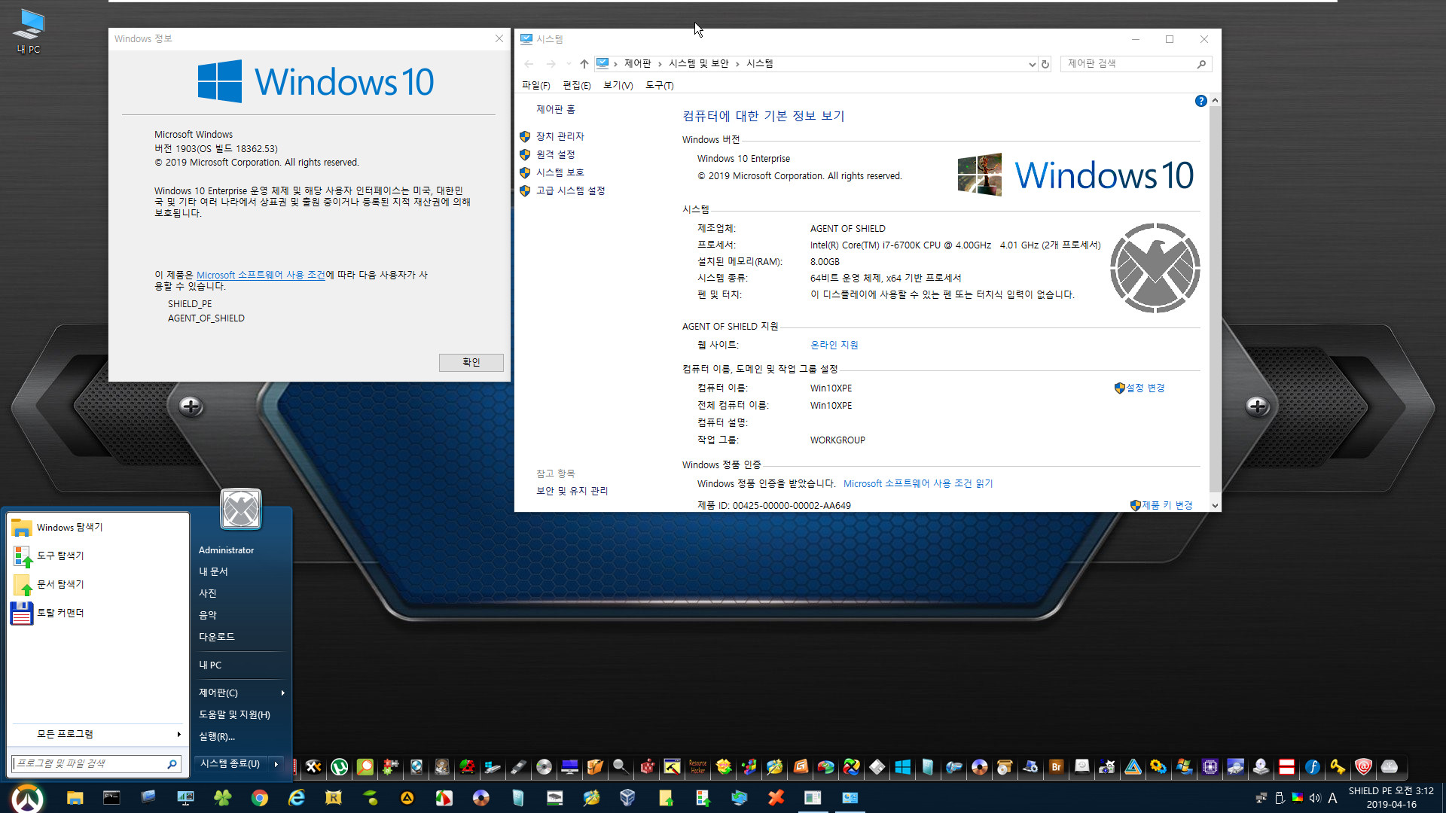This screenshot has width=1446, height=813.
Task: Click the IME 'A' language indicator in tray
Action: coord(1332,798)
